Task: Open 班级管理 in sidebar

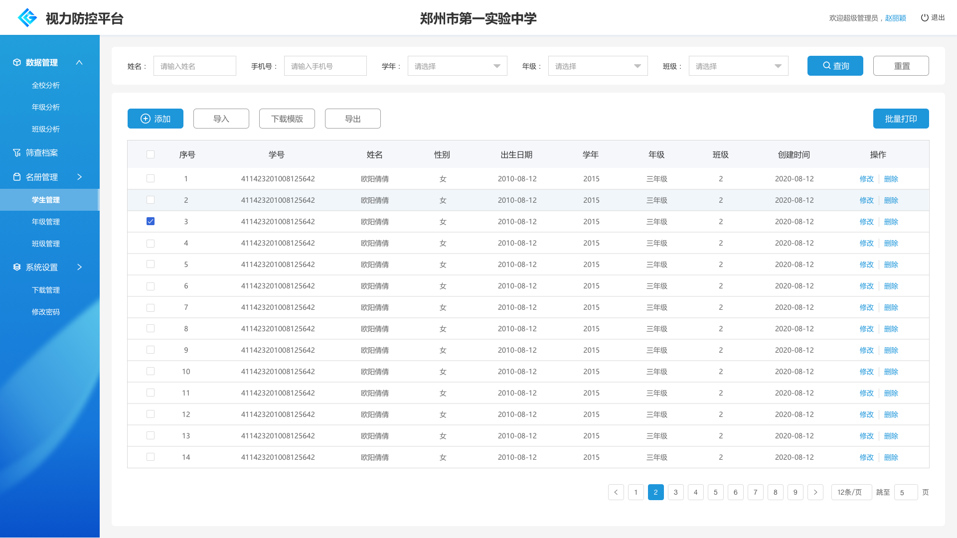Action: (46, 244)
